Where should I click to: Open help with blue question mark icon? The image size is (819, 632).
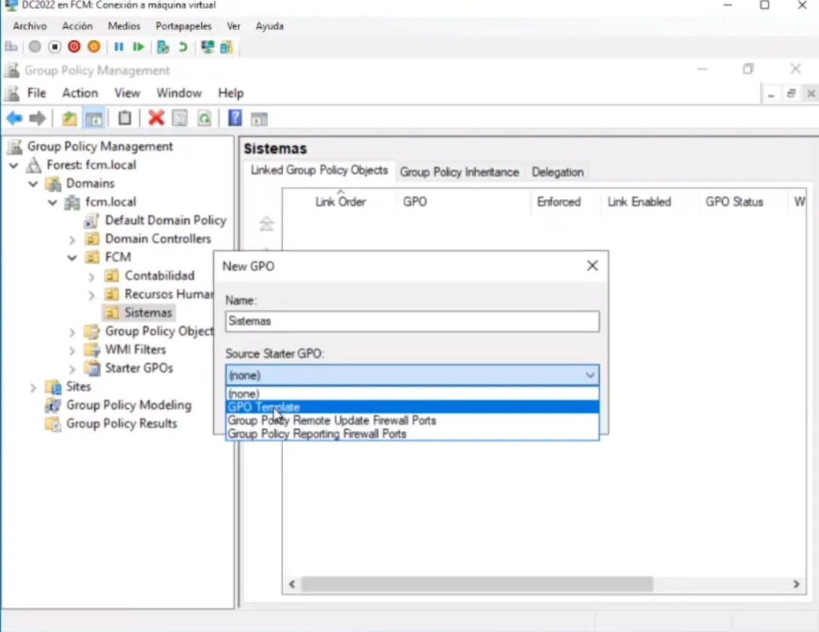[235, 118]
